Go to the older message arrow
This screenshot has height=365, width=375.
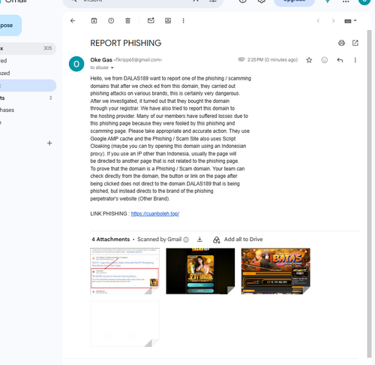coord(333,21)
